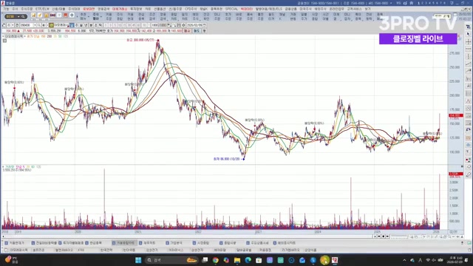Expand dropdown arrow near chart toolbar start
Image resolution: width=473 pixels, height=266 pixels.
(13, 25)
